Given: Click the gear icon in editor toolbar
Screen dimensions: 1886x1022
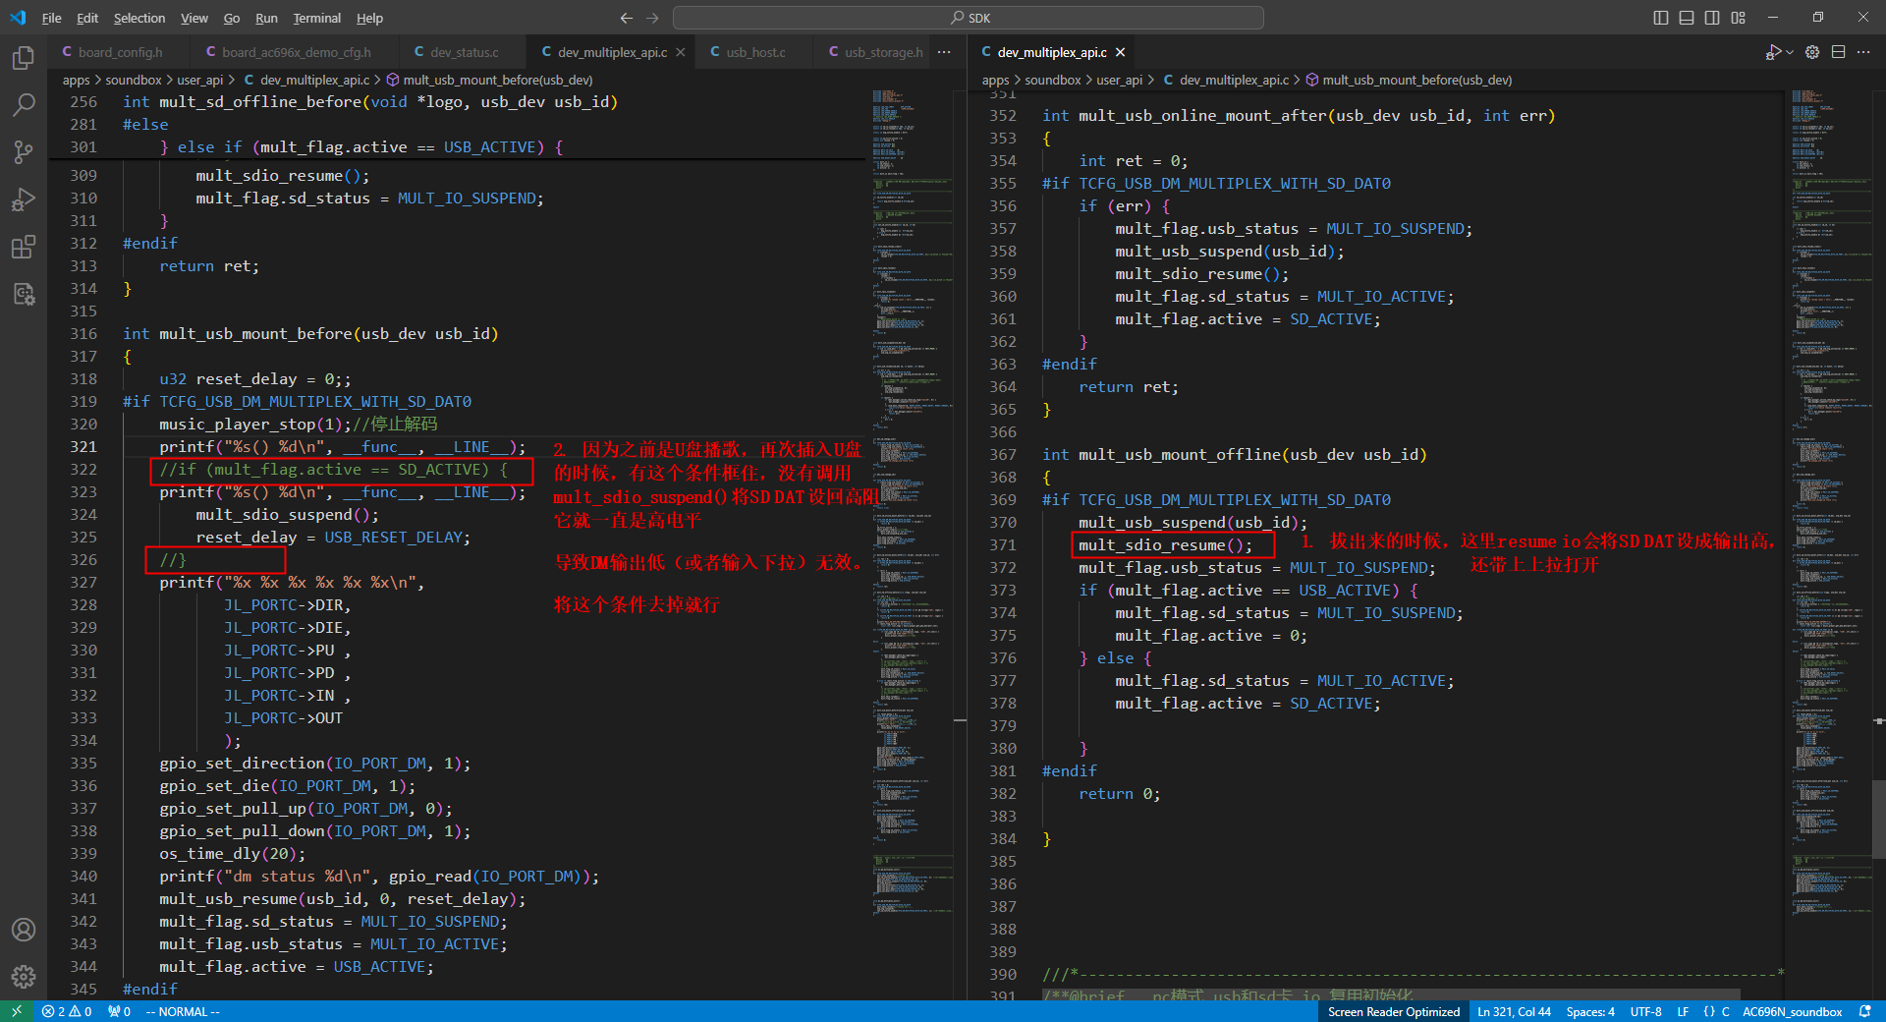Looking at the screenshot, I should 1812,52.
